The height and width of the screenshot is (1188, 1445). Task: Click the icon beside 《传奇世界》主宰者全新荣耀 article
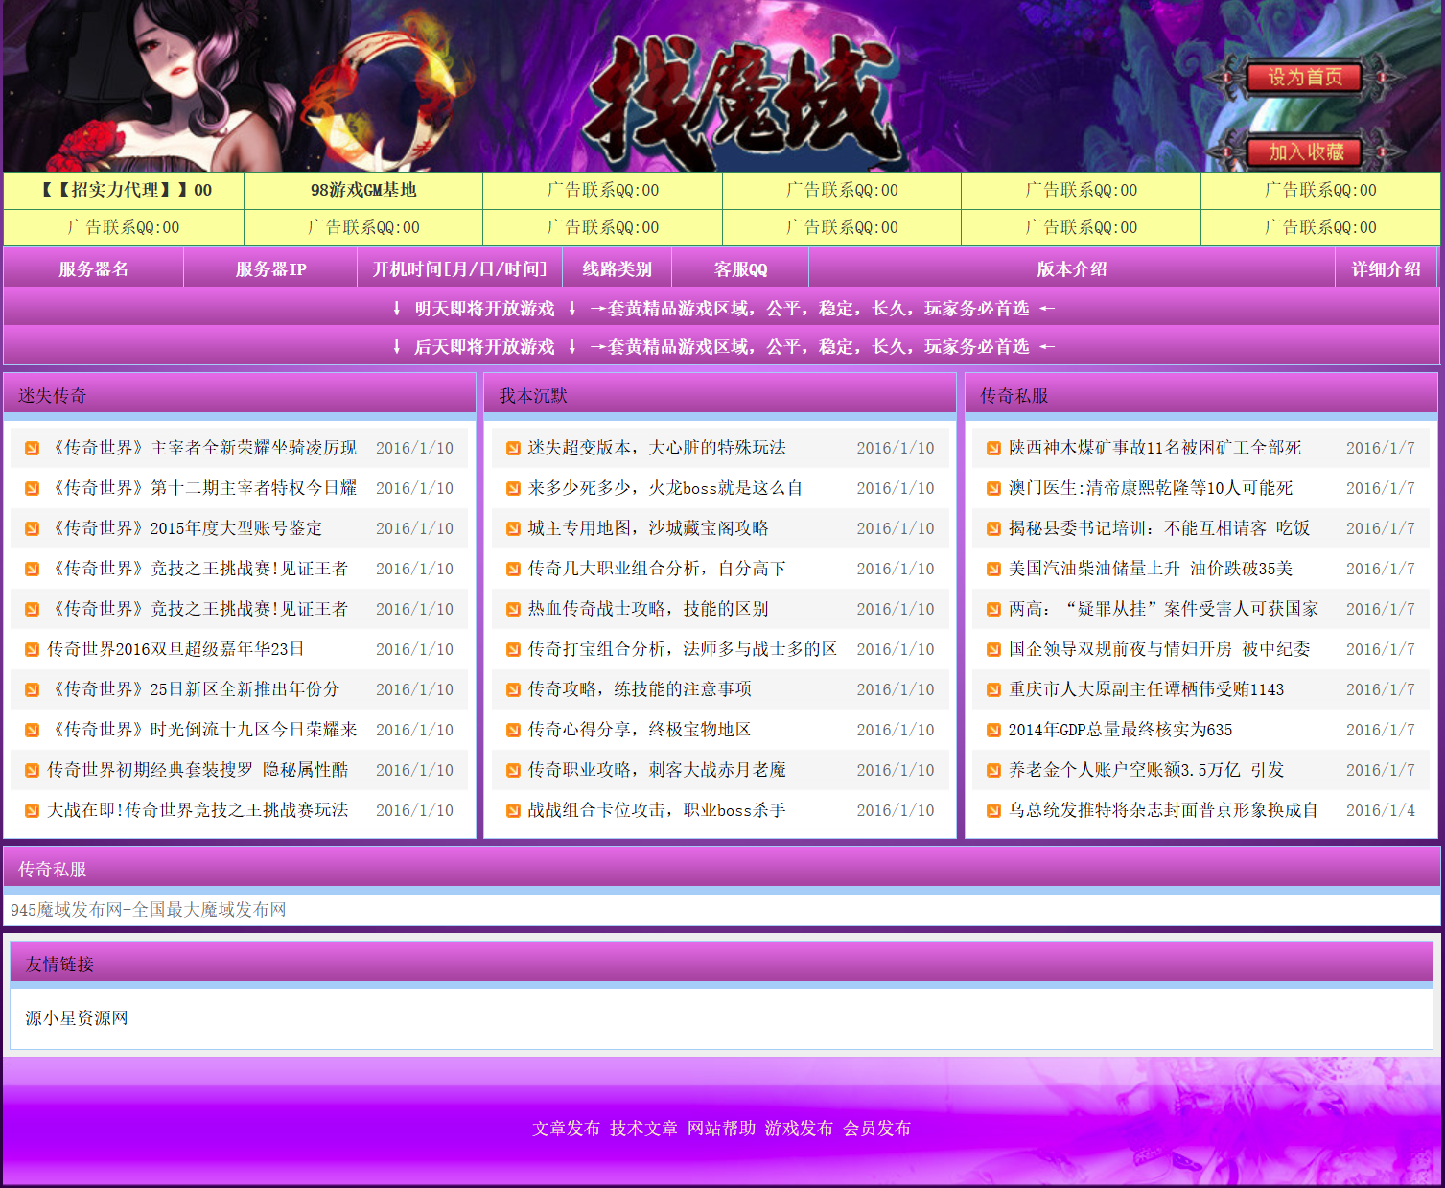[x=30, y=447]
